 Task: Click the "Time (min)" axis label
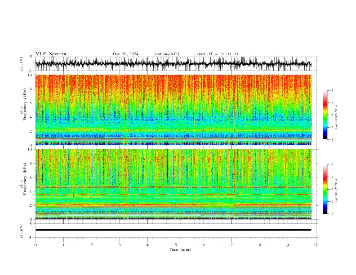[x=180, y=249]
